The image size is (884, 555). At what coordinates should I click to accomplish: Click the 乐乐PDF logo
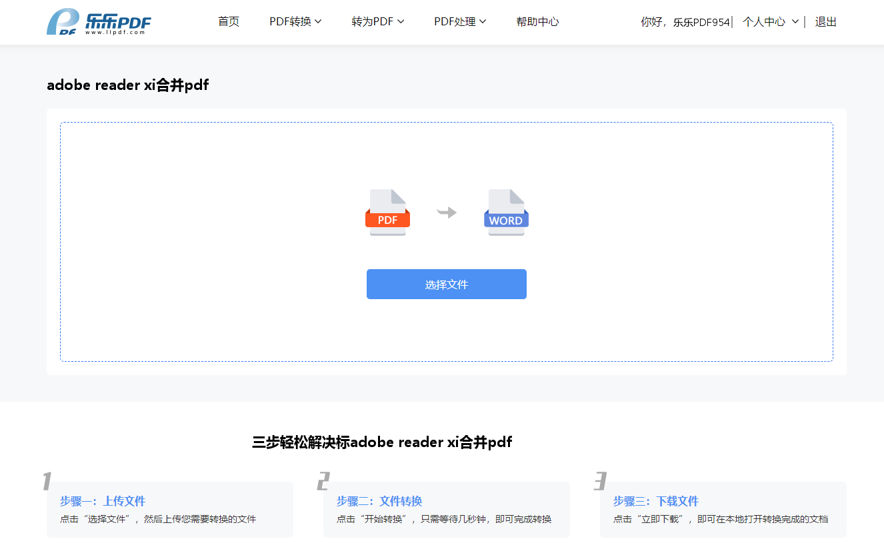point(99,22)
